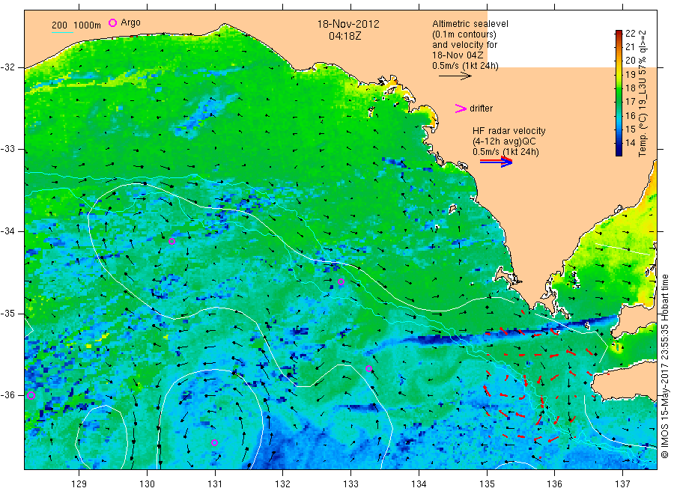The height and width of the screenshot is (494, 674).
Task: Click the 134 longitude axis label
Action: click(x=419, y=484)
